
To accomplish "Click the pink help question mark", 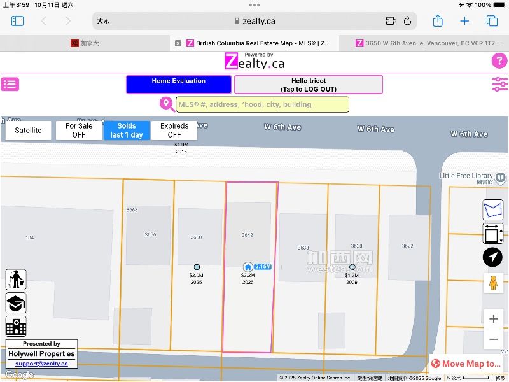I will 499,61.
